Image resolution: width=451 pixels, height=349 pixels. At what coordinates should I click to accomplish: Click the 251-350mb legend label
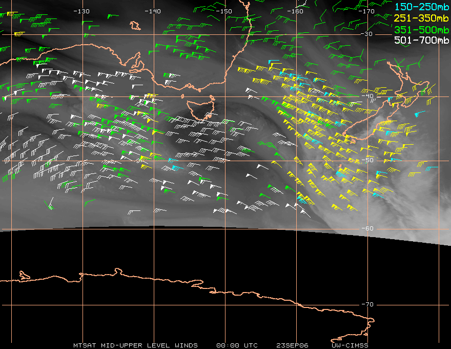(x=421, y=18)
